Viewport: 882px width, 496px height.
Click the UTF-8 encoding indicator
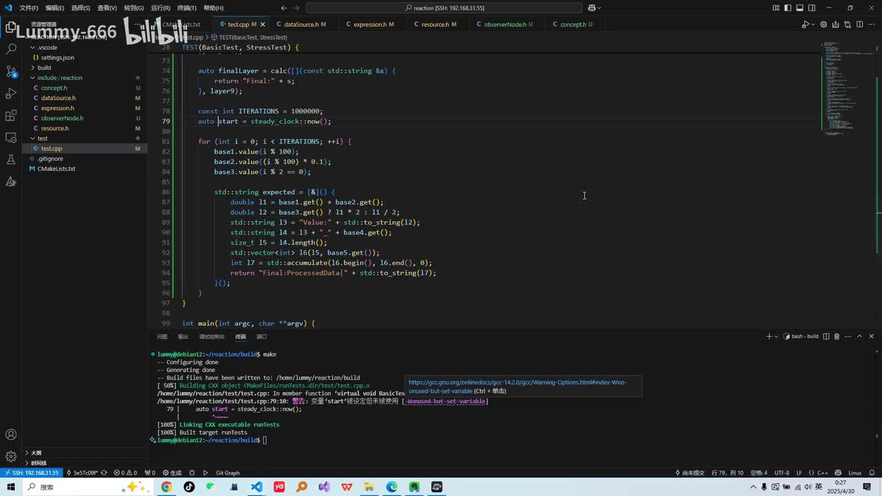coord(781,473)
